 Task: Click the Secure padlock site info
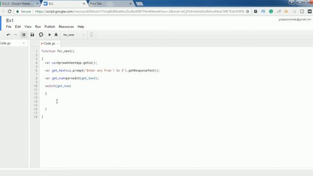pos(23,11)
